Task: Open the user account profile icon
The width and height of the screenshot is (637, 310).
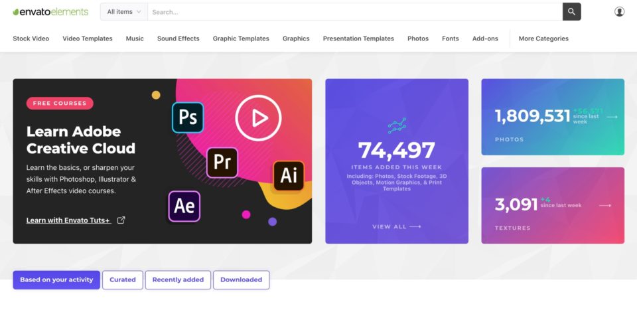Action: [619, 12]
